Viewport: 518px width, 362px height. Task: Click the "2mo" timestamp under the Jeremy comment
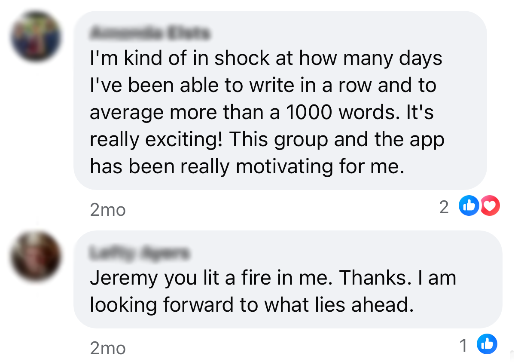pyautogui.click(x=108, y=348)
